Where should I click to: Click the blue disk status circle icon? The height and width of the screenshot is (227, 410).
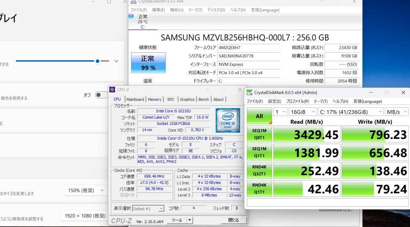pos(131,16)
